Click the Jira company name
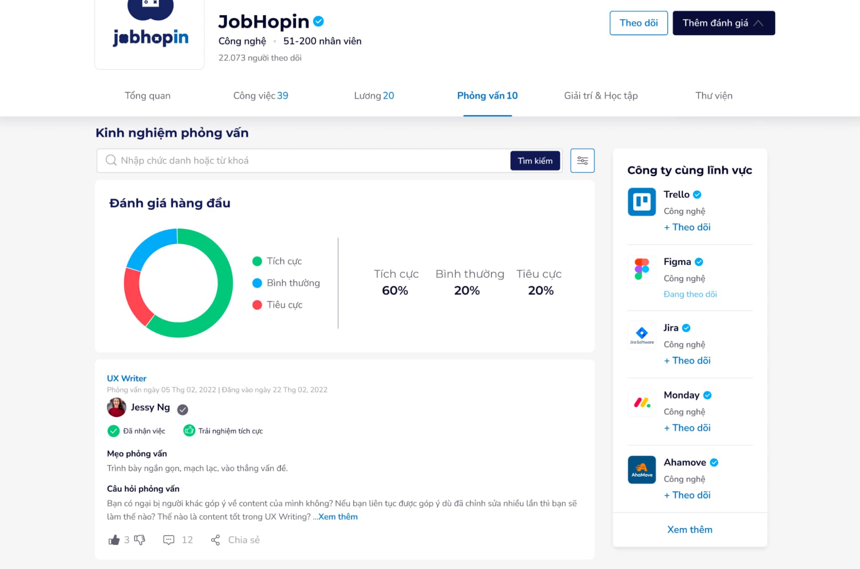The image size is (860, 569). 671,328
